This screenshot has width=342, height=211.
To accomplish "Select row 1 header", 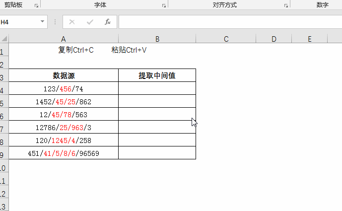I will tap(4, 50).
